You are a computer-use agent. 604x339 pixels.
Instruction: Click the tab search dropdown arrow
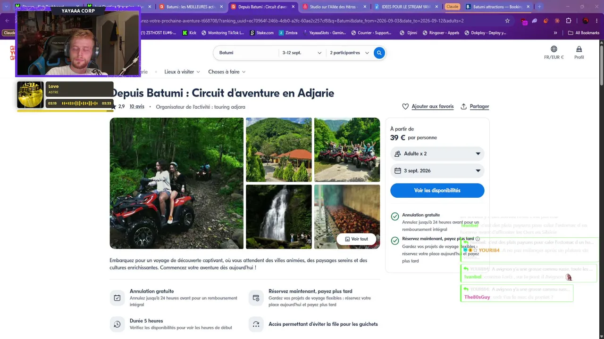[x=6, y=7]
